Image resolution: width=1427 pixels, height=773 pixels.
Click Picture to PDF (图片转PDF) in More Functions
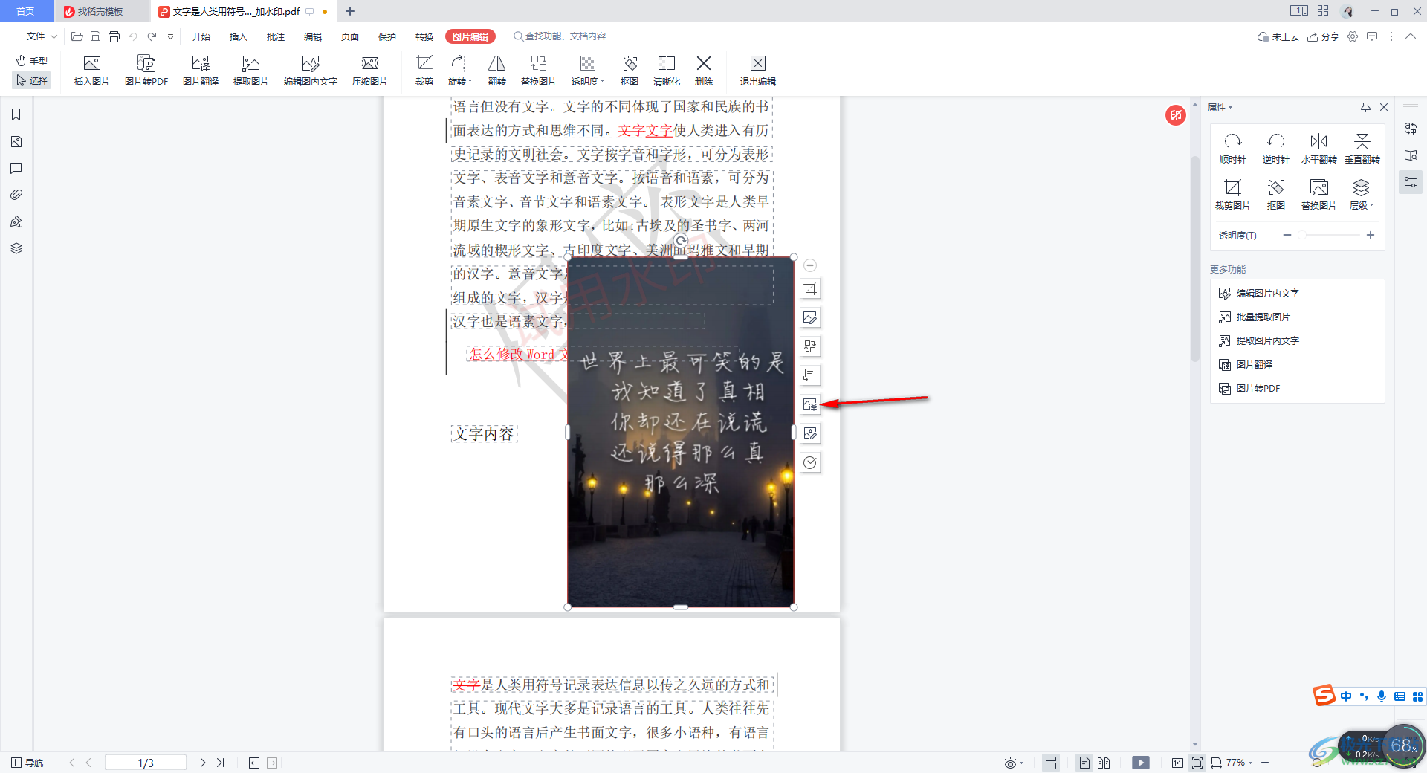(x=1249, y=388)
